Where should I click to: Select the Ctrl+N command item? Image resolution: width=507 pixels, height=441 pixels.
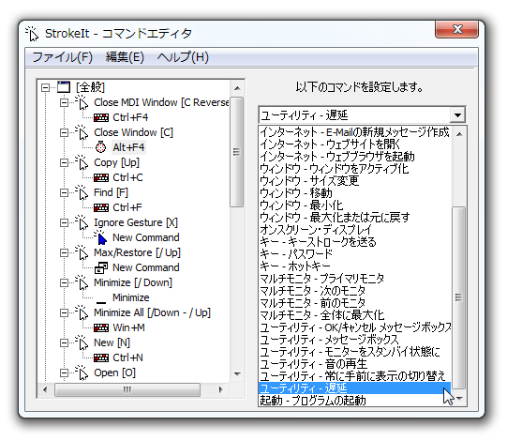[x=127, y=357]
